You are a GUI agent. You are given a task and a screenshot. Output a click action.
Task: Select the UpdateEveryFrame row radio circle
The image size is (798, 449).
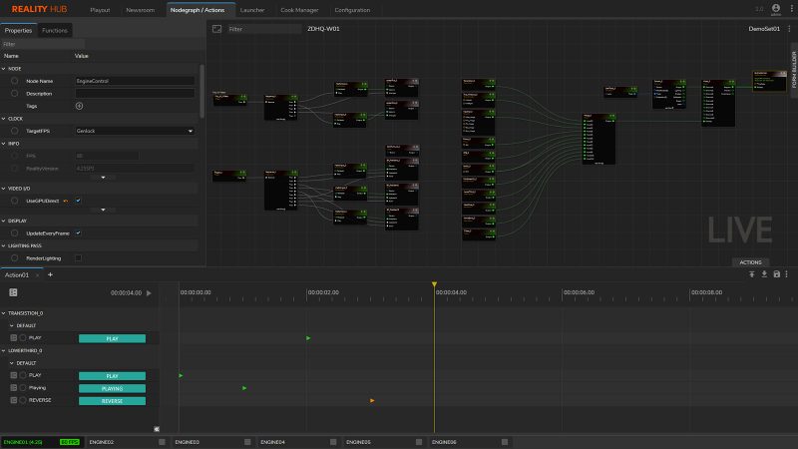(14, 233)
